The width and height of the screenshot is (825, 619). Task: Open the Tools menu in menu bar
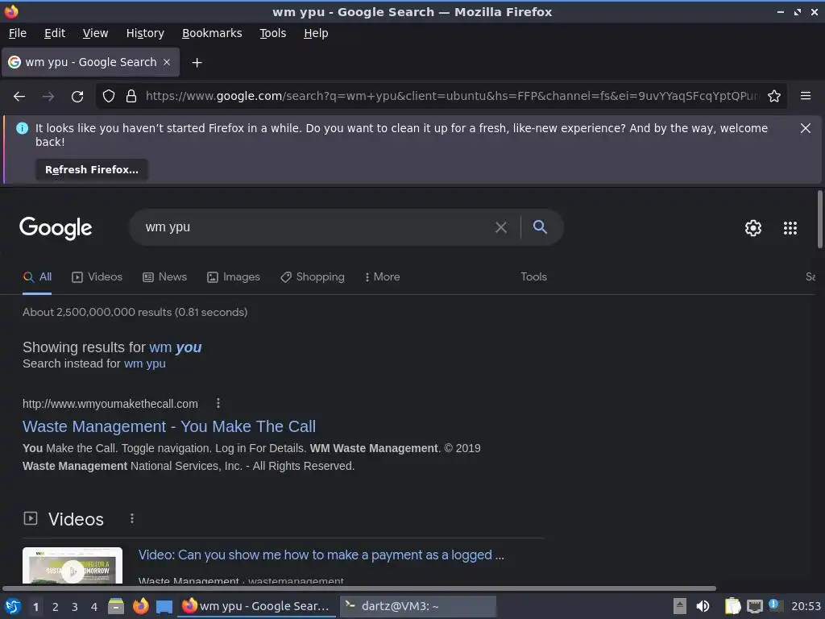272,33
